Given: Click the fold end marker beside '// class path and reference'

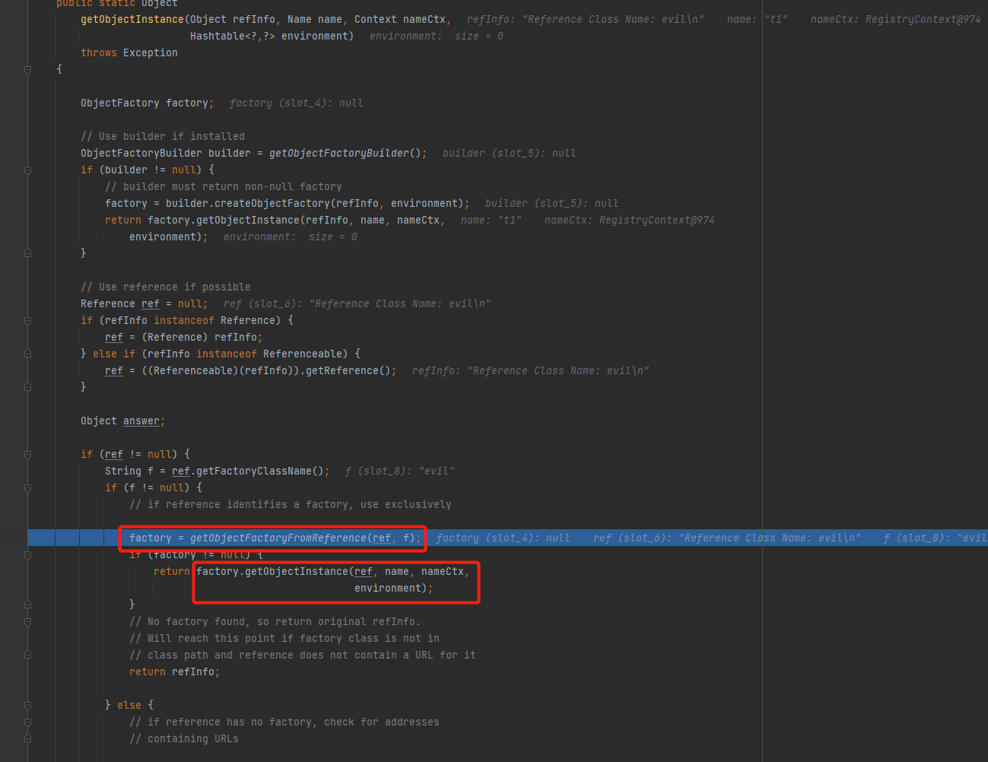Looking at the screenshot, I should coord(28,655).
